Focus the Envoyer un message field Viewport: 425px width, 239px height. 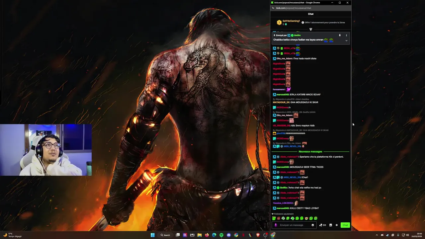(294, 225)
